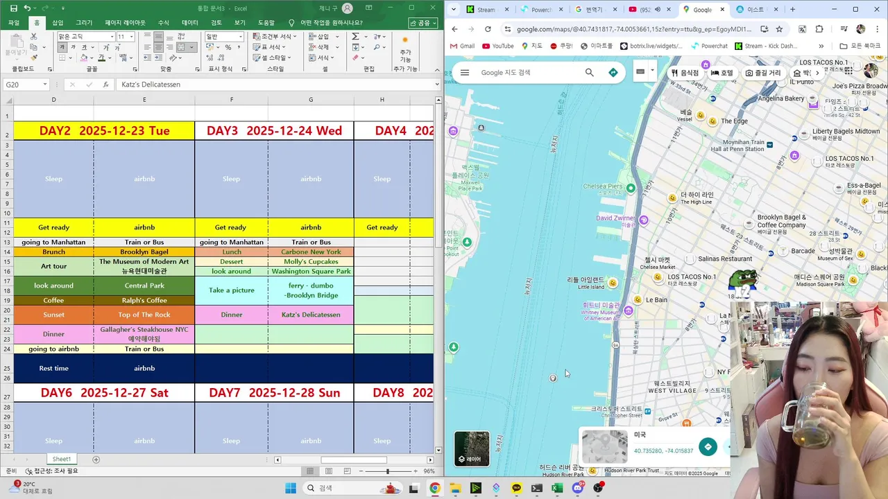Open the Chrome three-dot menu

(x=878, y=29)
